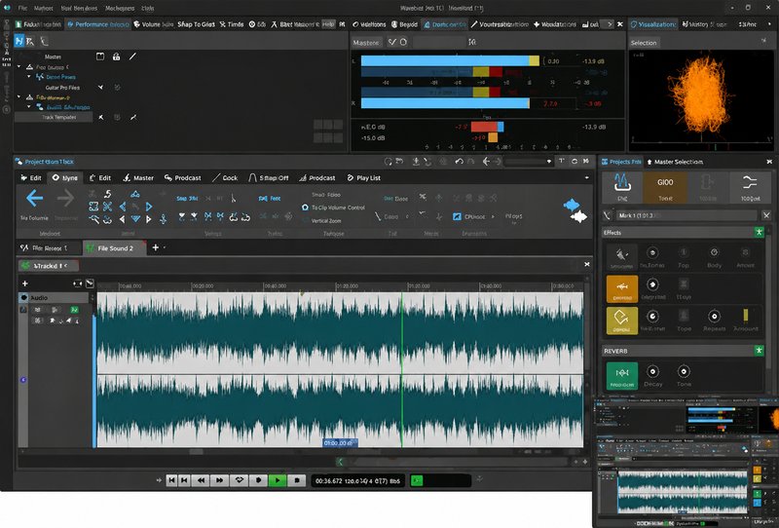This screenshot has height=528, width=779.
Task: Click the yellow Amount level bar
Action: [745, 316]
